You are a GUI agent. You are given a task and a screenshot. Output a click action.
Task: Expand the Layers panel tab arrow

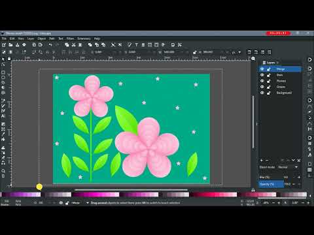click(x=278, y=63)
